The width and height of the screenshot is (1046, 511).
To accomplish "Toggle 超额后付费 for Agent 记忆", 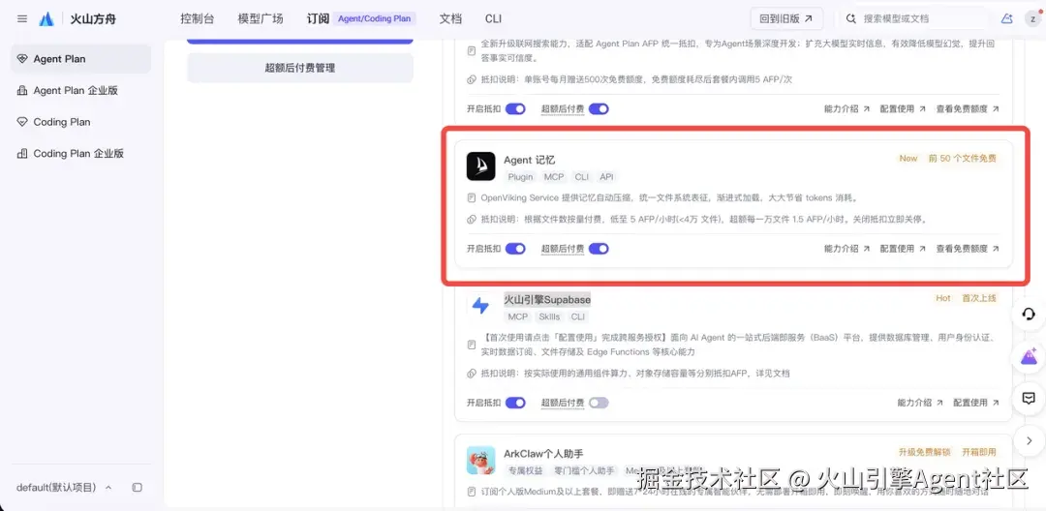I will click(599, 249).
